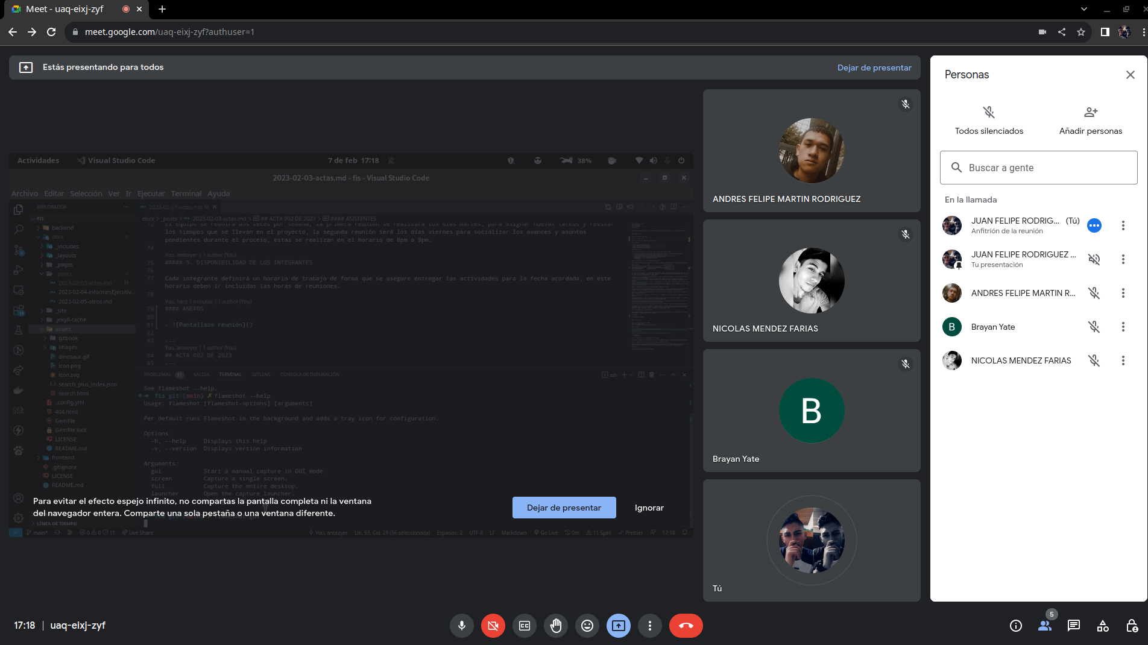Viewport: 1148px width, 645px height.
Task: Open the Selección menu in shared VS Code
Action: [86, 193]
